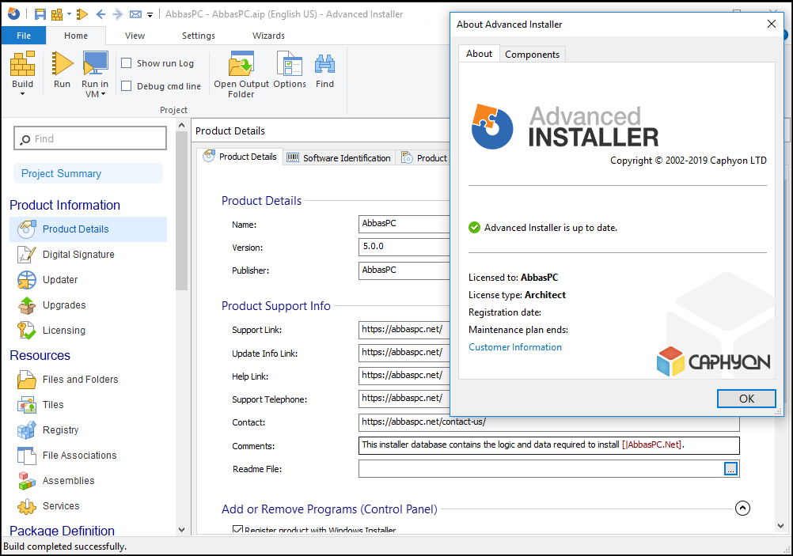Enable the Debug cmd line checkbox
793x556 pixels.
pyautogui.click(x=127, y=86)
